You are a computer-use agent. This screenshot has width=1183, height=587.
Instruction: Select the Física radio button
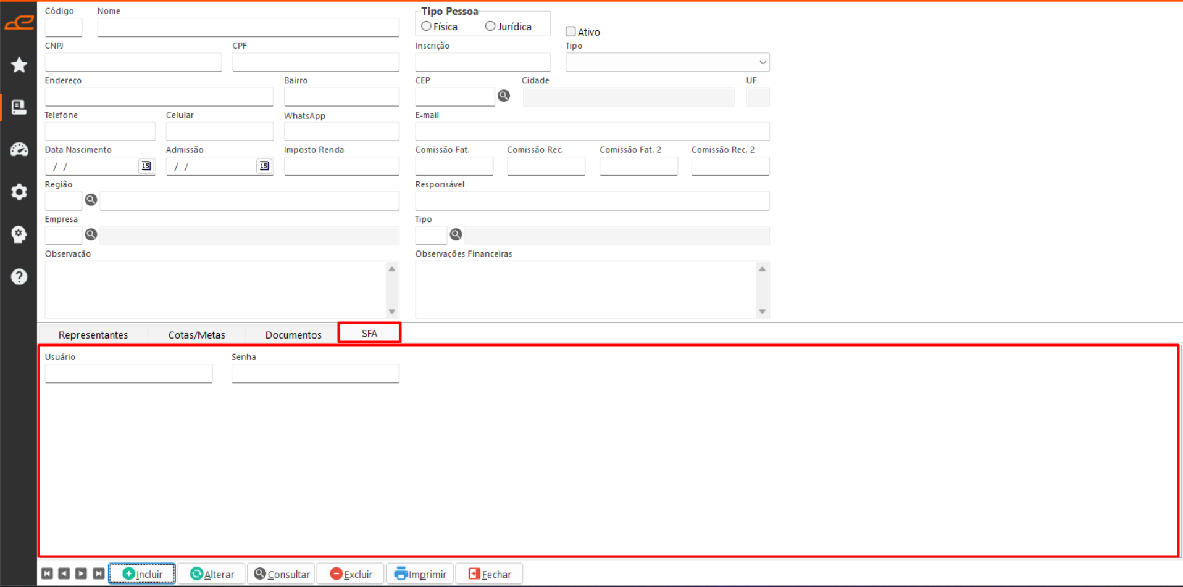click(x=426, y=27)
